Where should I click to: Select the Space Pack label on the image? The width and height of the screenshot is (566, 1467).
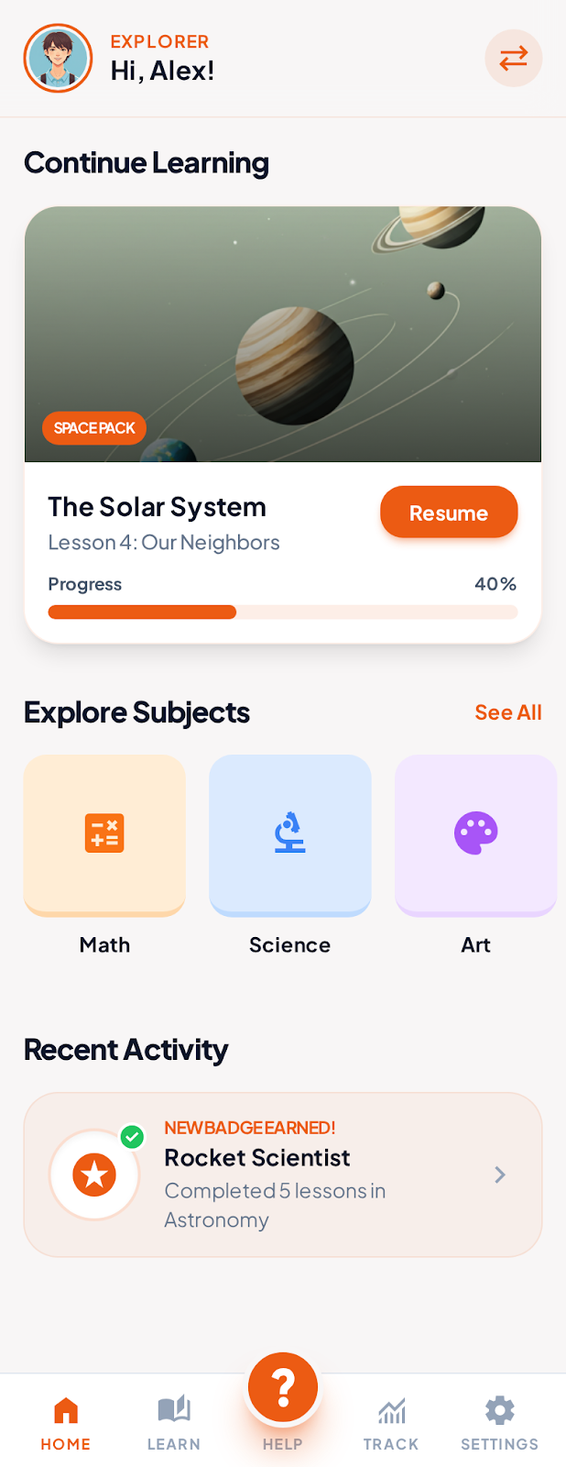point(93,427)
